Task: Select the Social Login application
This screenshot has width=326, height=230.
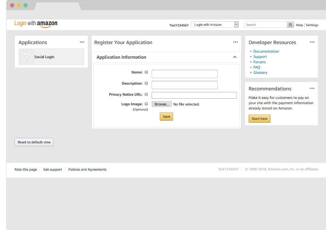Action: click(x=51, y=57)
